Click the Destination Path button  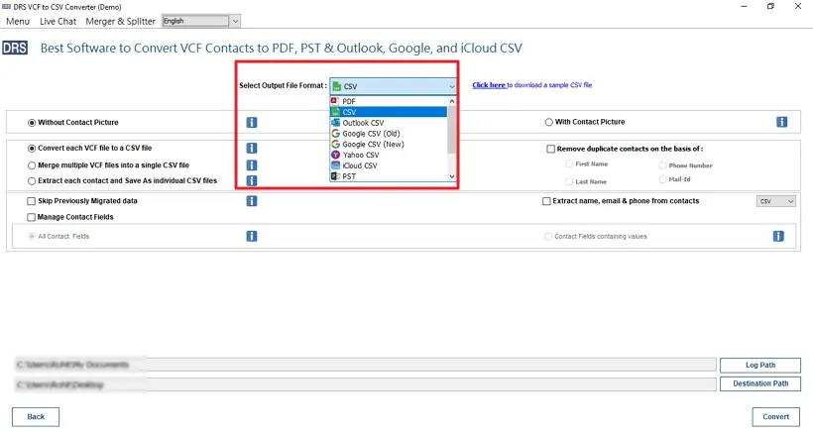pyautogui.click(x=760, y=383)
